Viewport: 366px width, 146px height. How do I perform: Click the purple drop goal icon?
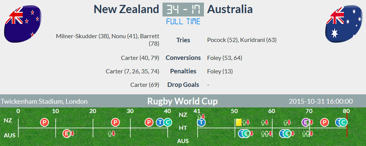coord(305,122)
